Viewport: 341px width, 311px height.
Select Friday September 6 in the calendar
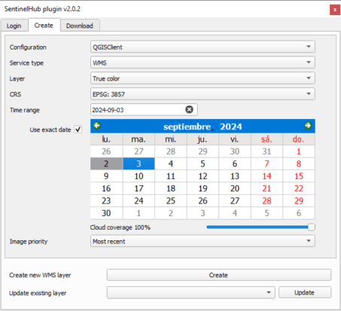235,163
